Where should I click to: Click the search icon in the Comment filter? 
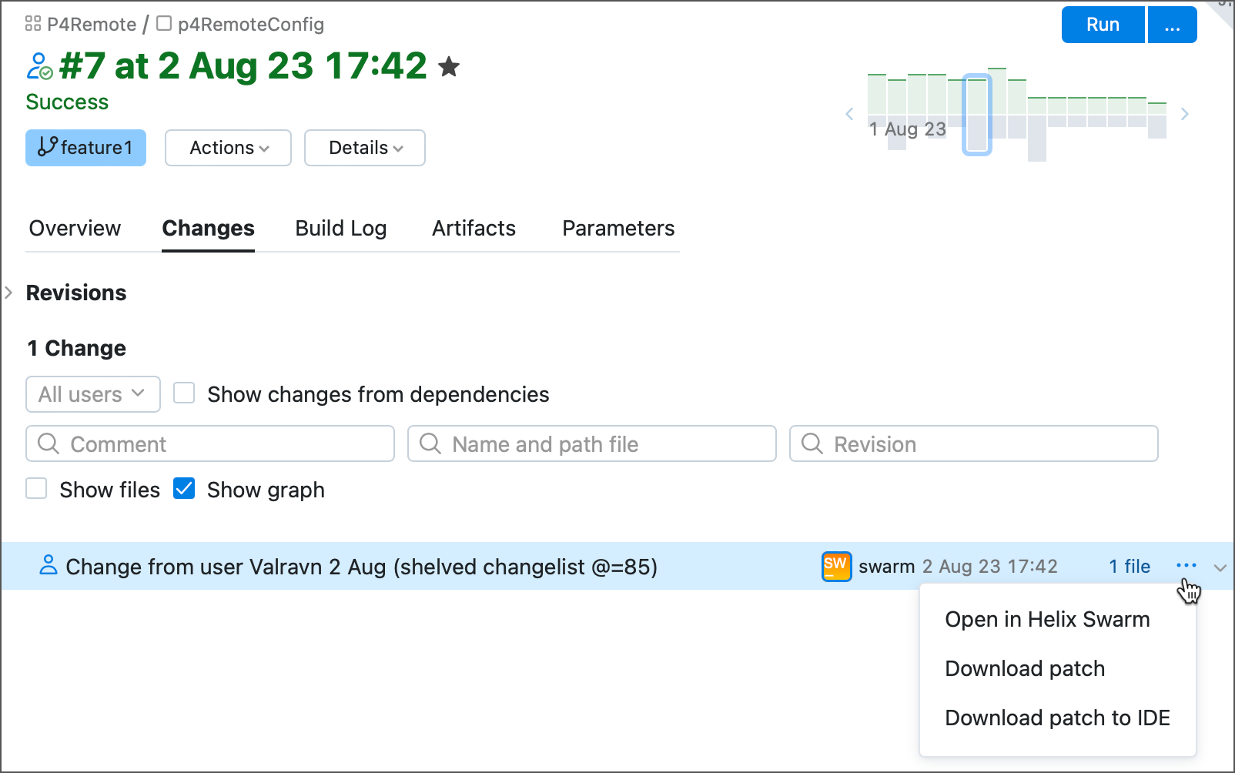[49, 443]
